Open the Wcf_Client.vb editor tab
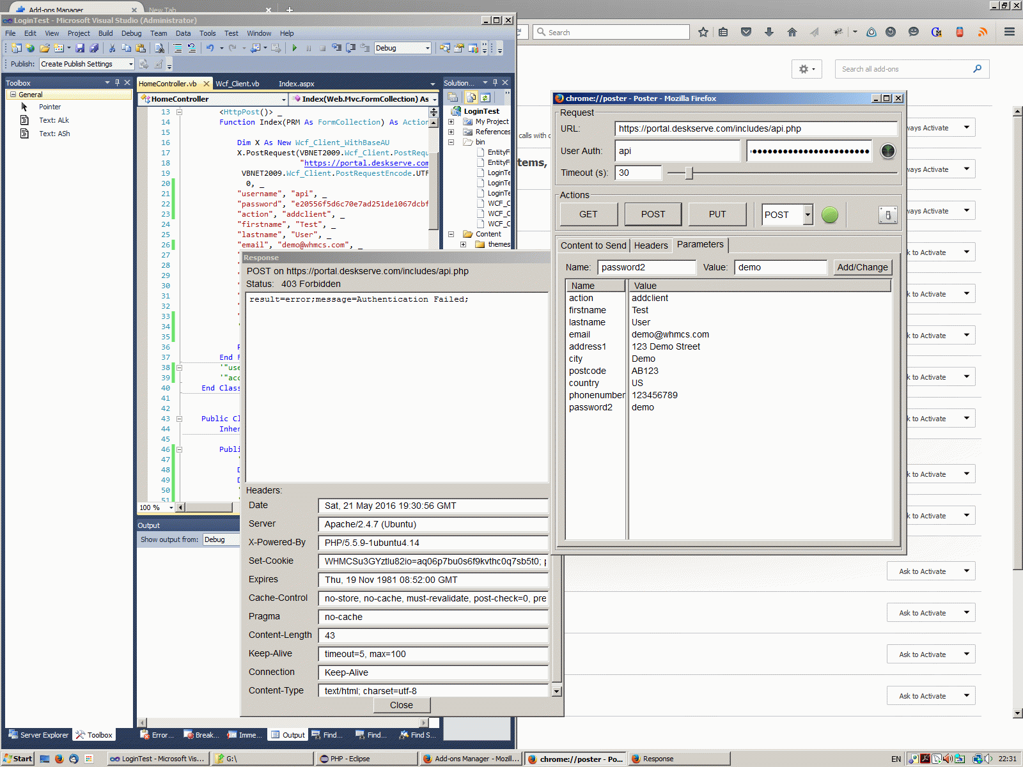The width and height of the screenshot is (1023, 767). (237, 84)
